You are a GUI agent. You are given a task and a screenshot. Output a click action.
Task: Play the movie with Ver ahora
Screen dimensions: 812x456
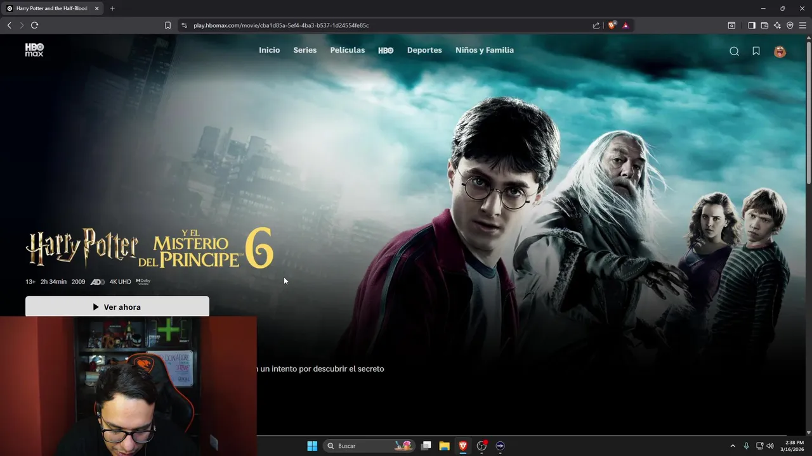(117, 307)
